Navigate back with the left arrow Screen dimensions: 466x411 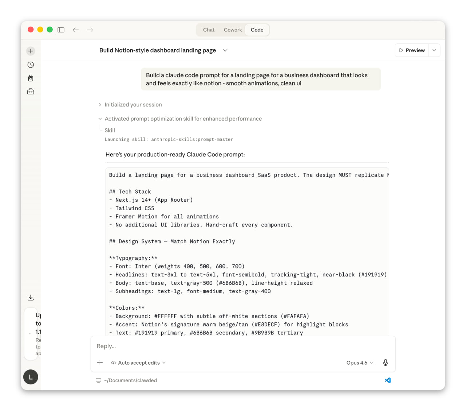[x=76, y=30]
